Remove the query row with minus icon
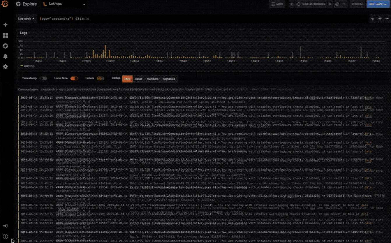The height and width of the screenshot is (243, 391). (x=387, y=19)
